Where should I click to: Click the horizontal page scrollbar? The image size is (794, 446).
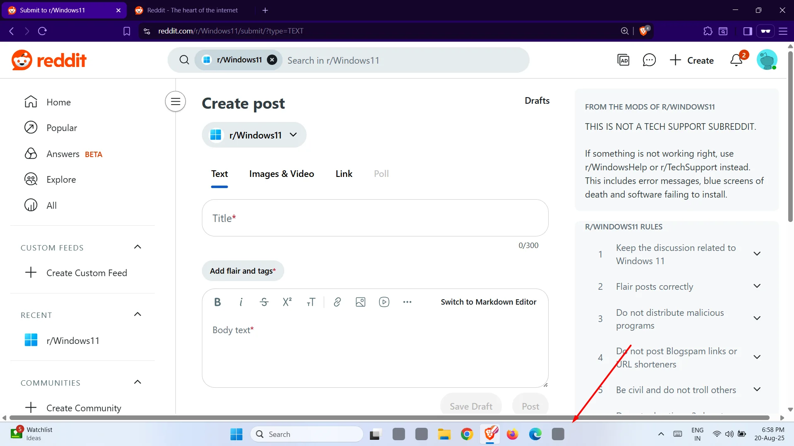(389, 418)
